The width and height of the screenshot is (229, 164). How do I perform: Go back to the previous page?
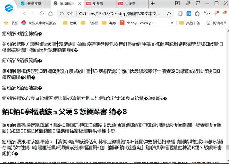[x=24, y=14]
